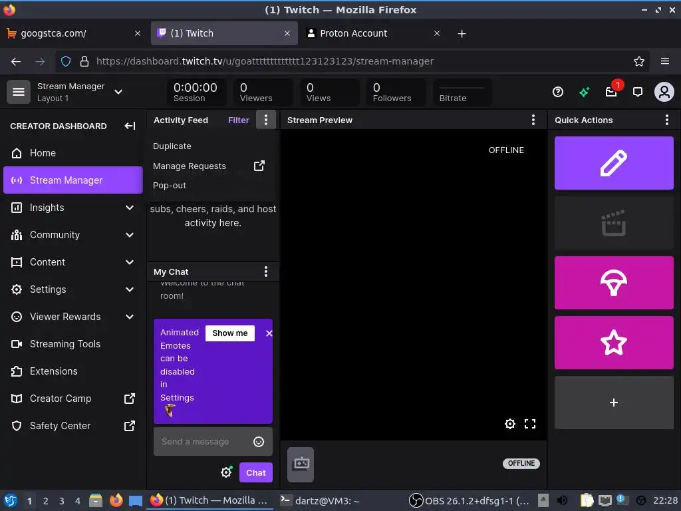Viewport: 681px width, 511px height.
Task: Expand the Content section
Action: tap(130, 262)
